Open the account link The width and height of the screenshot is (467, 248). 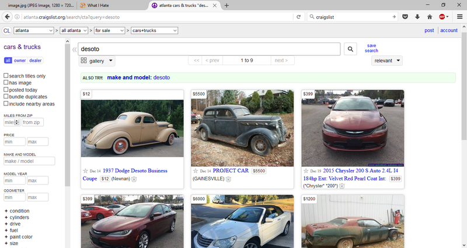point(449,30)
